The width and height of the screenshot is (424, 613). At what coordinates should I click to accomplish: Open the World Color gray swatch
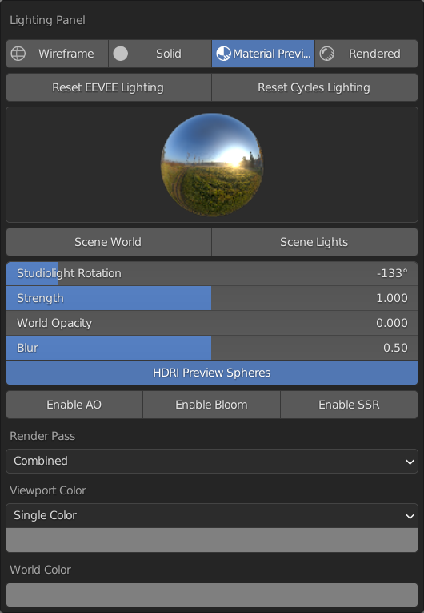[x=212, y=595]
